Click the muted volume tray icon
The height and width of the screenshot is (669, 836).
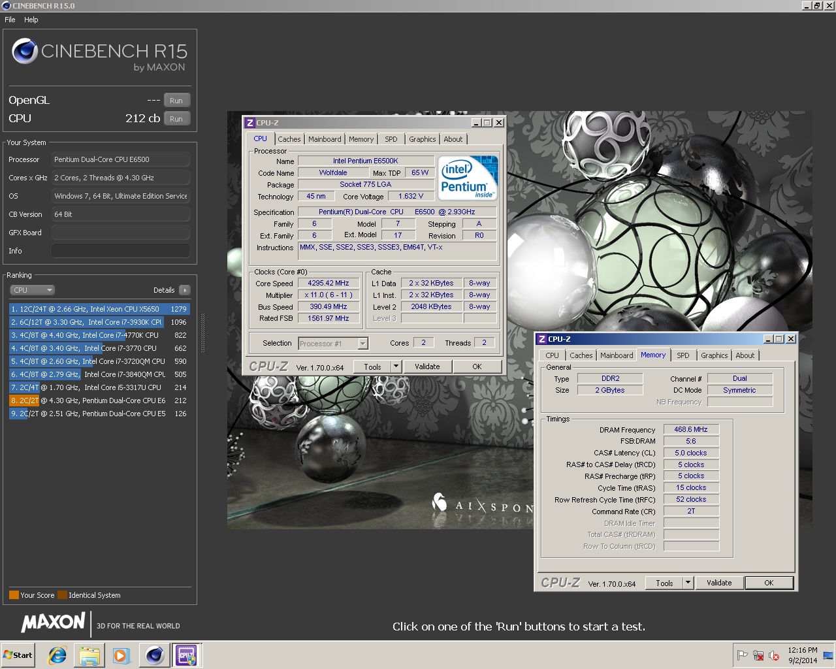(774, 655)
